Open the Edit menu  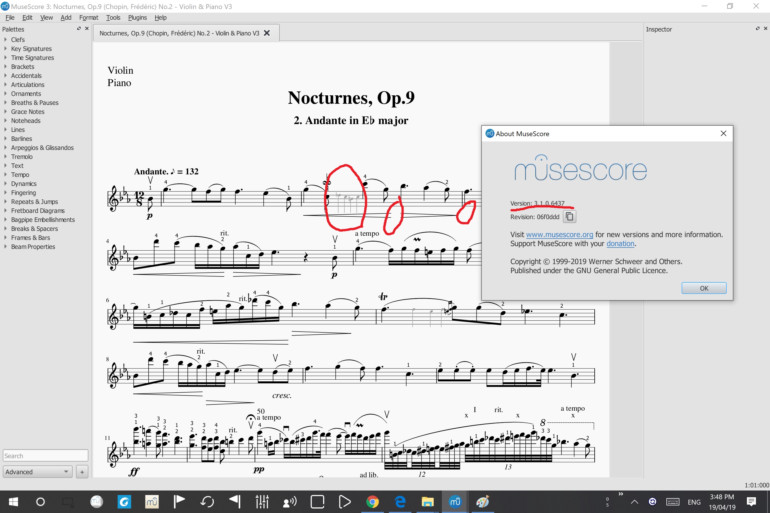click(x=27, y=18)
